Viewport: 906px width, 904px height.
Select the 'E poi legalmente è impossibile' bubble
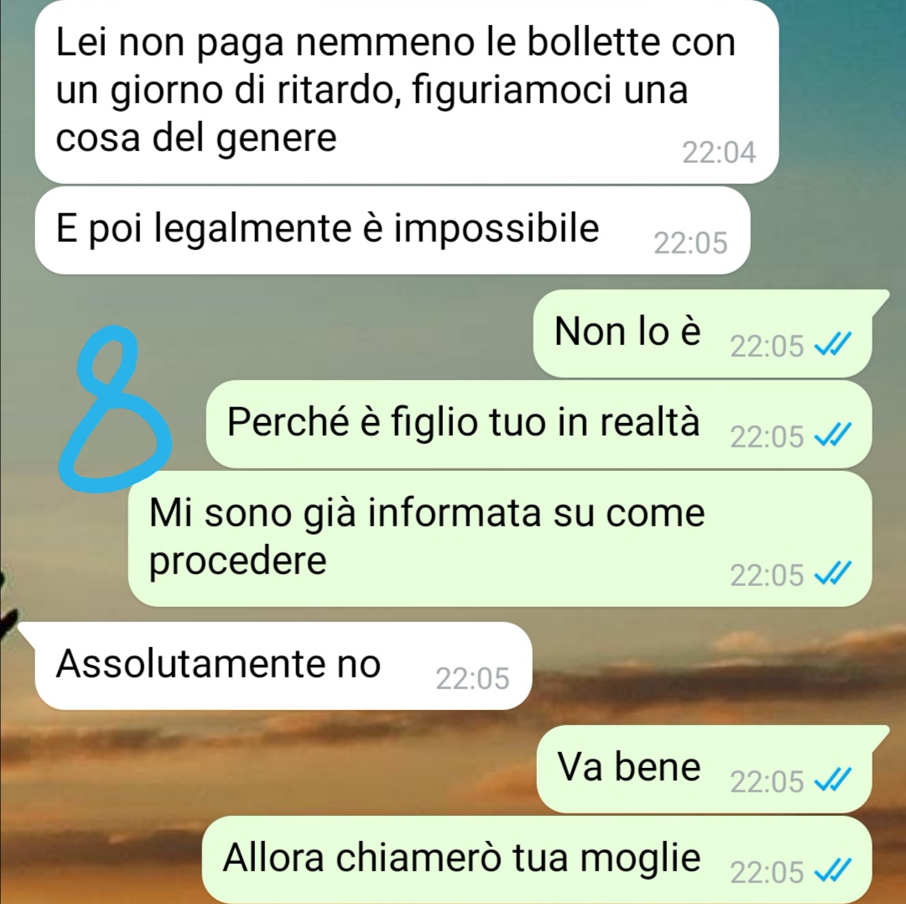tap(393, 230)
